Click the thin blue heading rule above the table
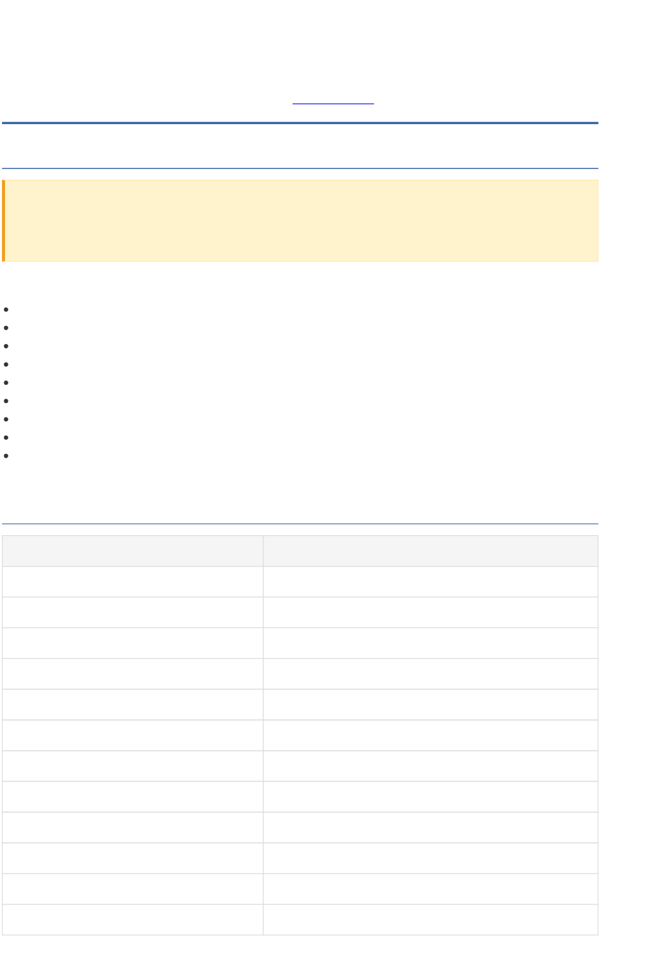This screenshot has height=978, width=664. 300,523
